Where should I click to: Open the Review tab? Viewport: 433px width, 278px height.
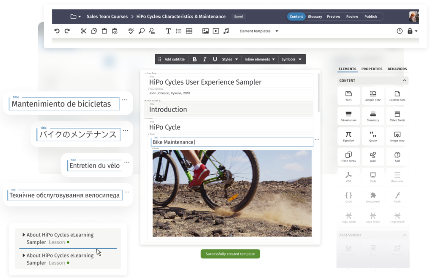(352, 17)
